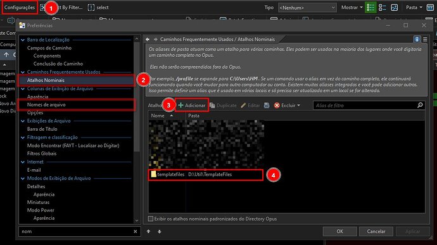Select Filtros Globais page
Image resolution: width=437 pixels, height=245 pixels.
[42, 153]
